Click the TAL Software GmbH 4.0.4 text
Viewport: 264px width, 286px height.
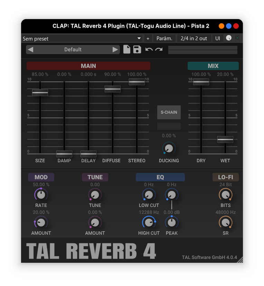click(209, 257)
